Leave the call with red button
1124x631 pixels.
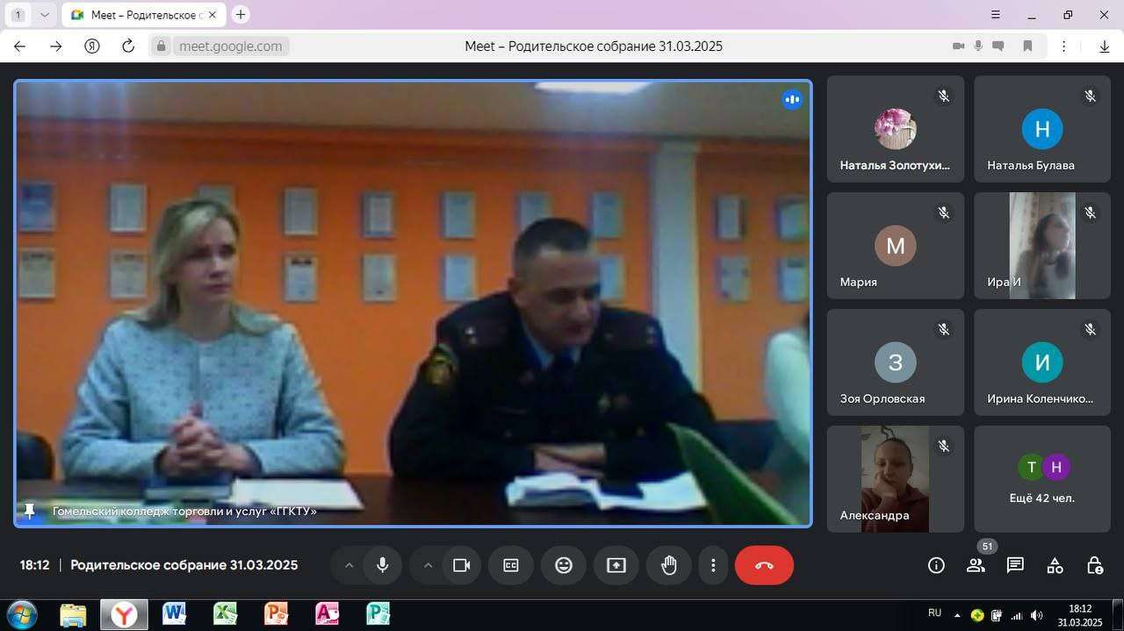pyautogui.click(x=764, y=565)
